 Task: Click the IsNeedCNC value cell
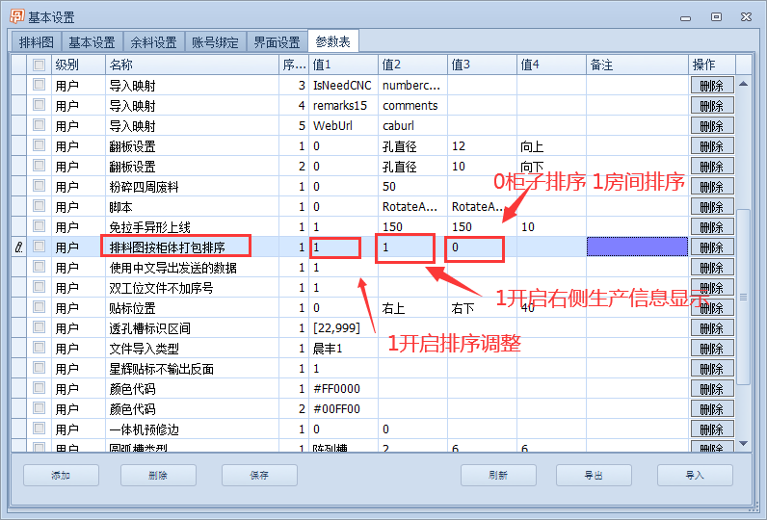[x=343, y=86]
